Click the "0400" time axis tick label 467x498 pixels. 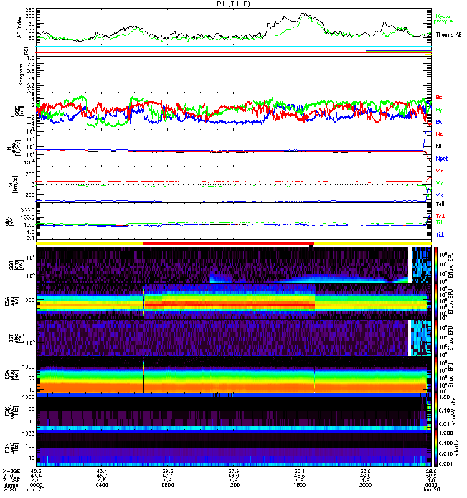coord(102,485)
